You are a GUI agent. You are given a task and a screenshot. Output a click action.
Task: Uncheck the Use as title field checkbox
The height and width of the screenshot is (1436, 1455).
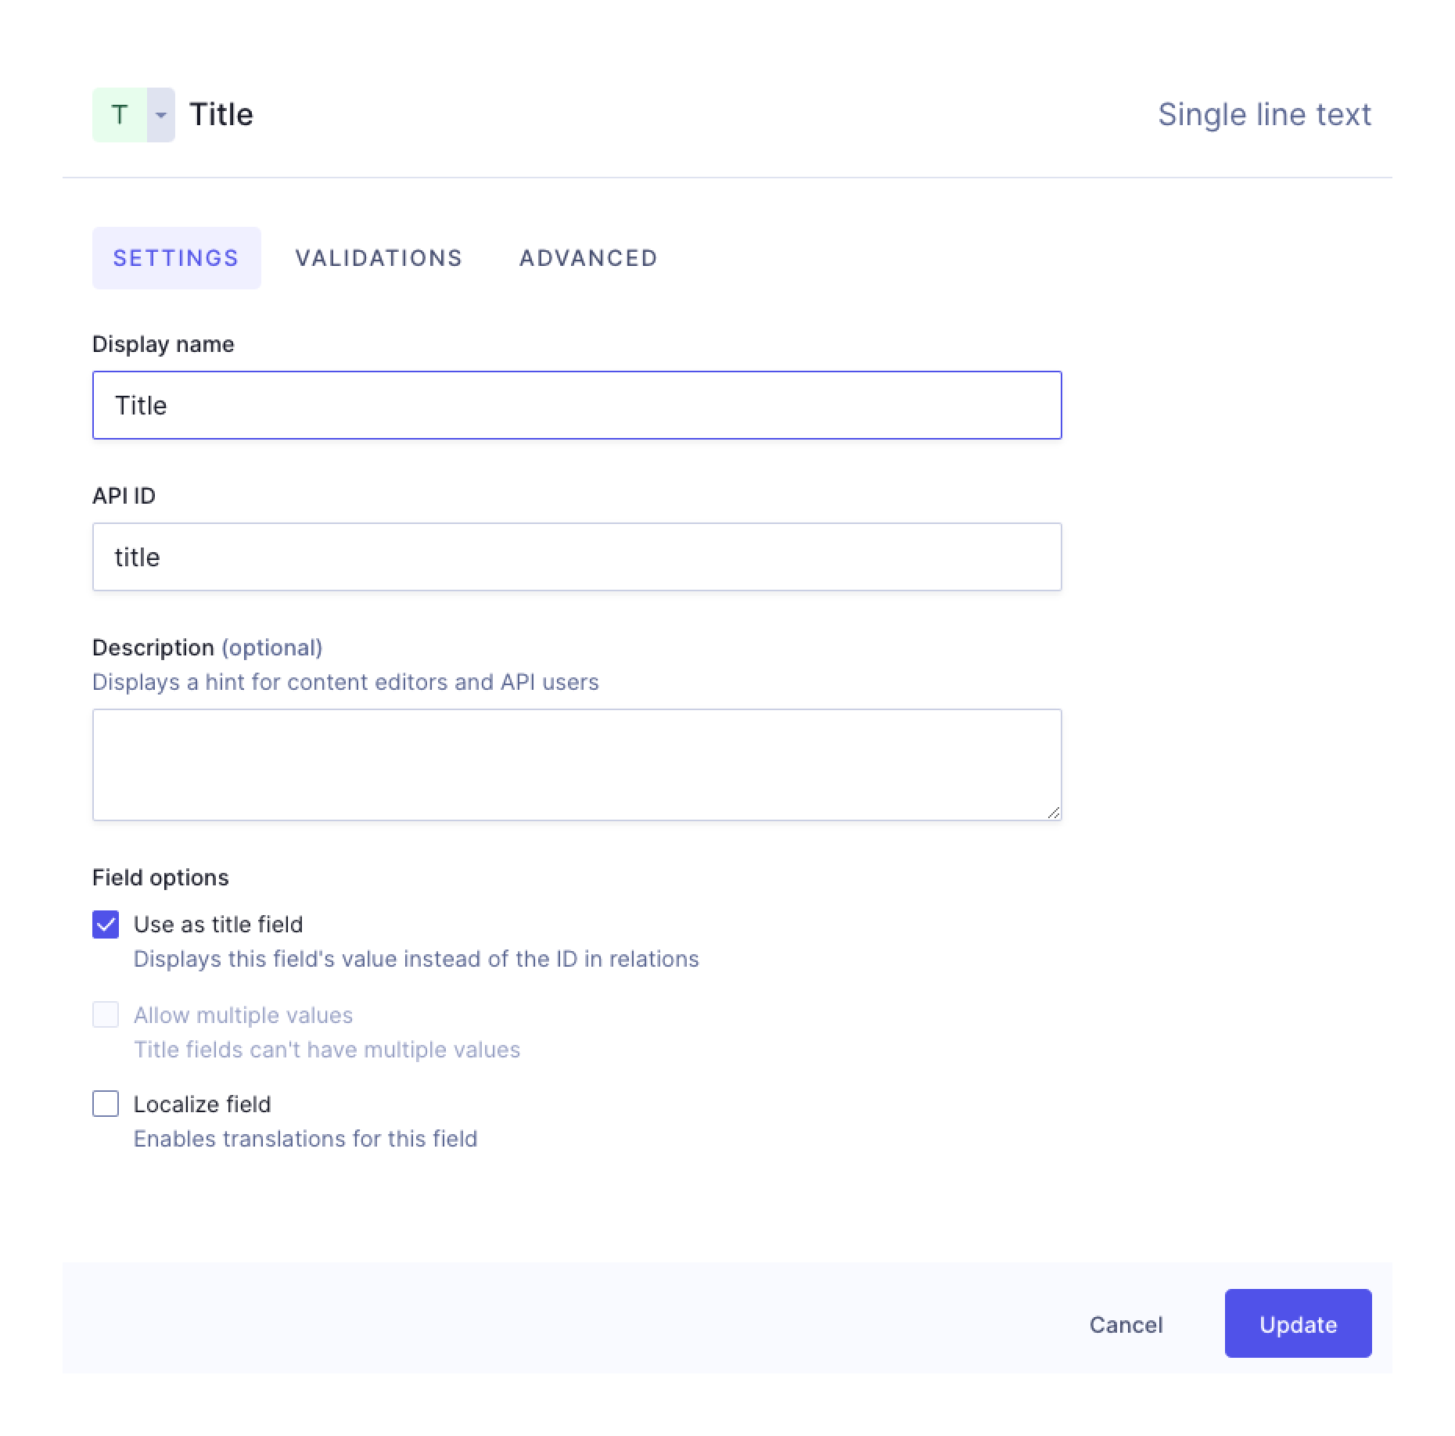106,924
